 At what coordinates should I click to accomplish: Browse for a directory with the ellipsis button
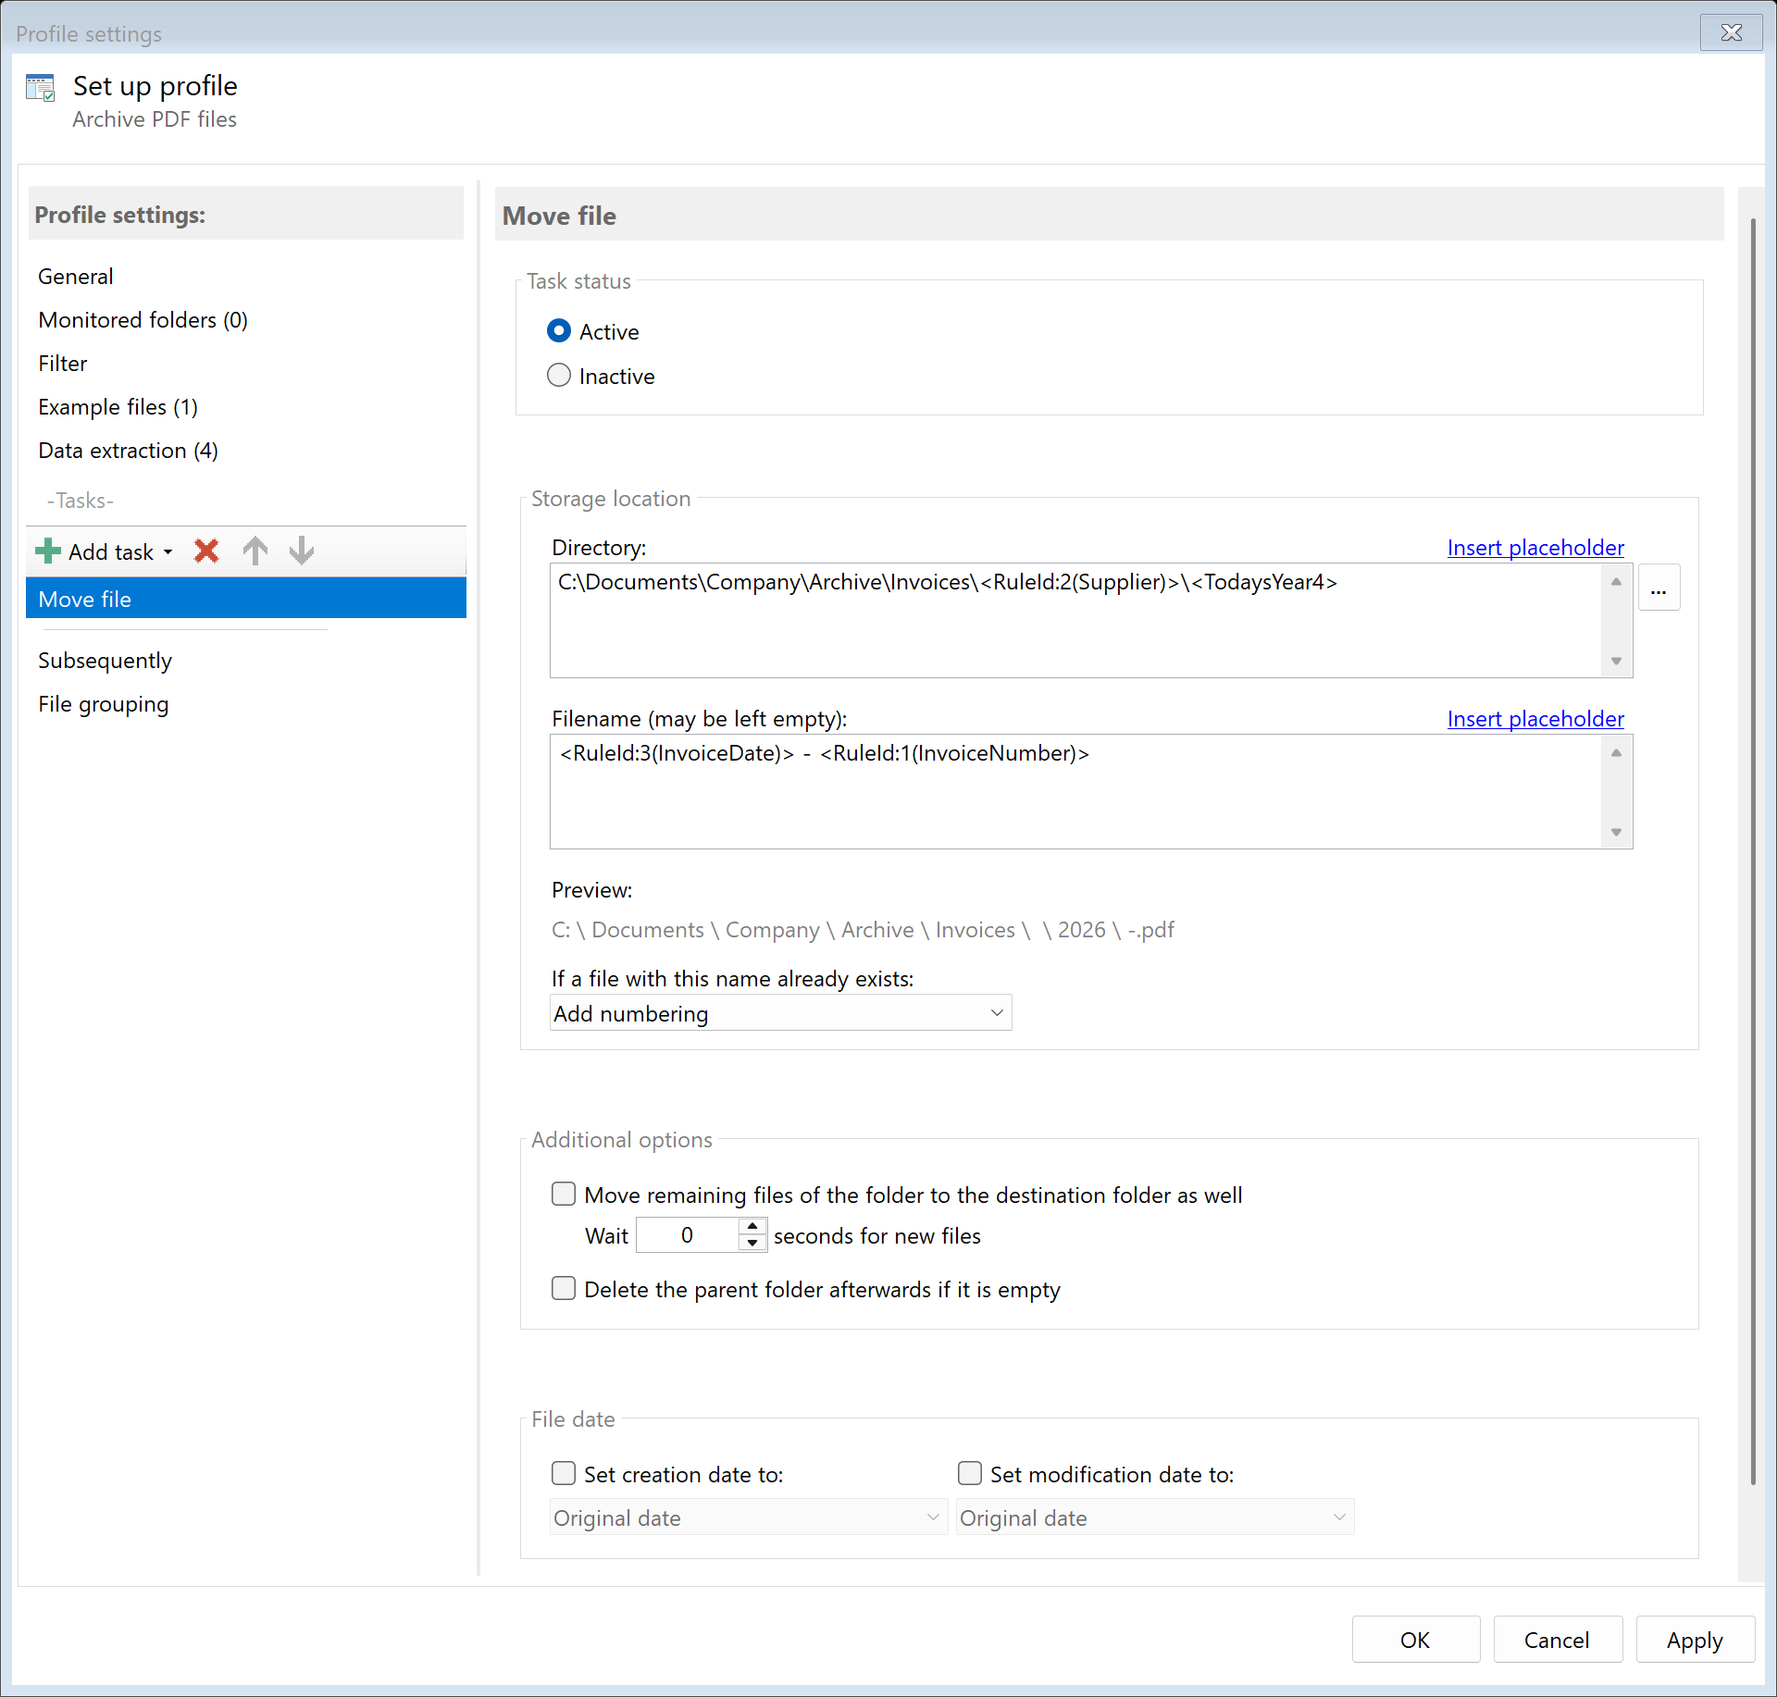(x=1659, y=587)
